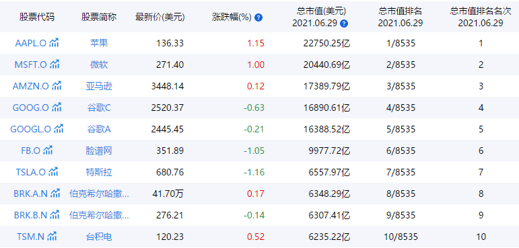The image size is (519, 248).
Task: Select the price cell 2520.37
Action: [168, 108]
